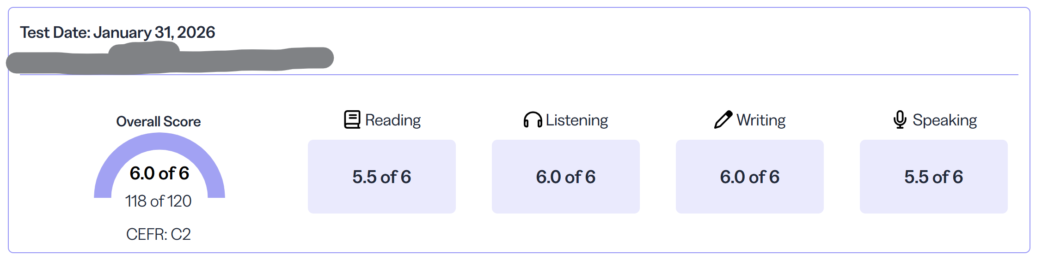Click the Test Date January 31, 2026 text
The image size is (1042, 261).
(117, 32)
